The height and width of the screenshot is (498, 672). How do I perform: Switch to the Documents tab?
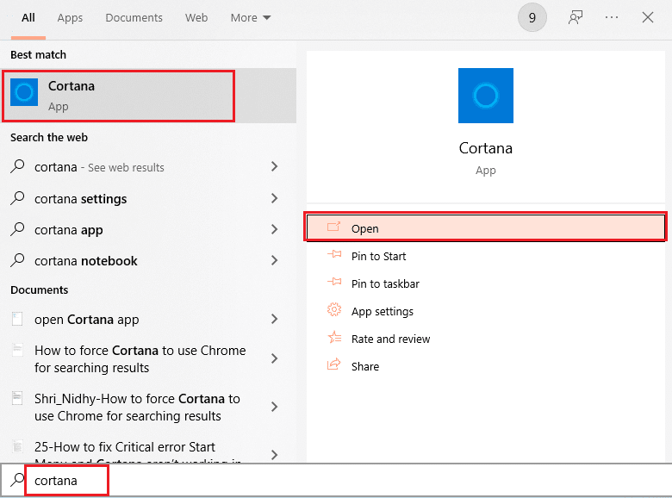[x=134, y=18]
